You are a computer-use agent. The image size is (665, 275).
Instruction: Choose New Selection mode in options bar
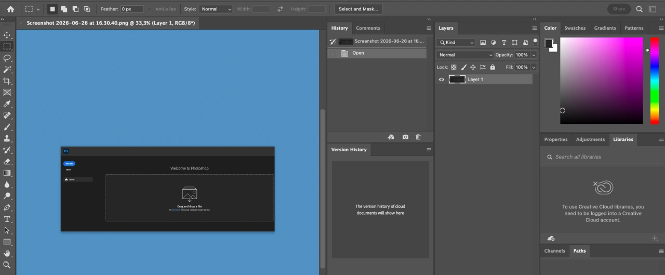click(x=52, y=9)
